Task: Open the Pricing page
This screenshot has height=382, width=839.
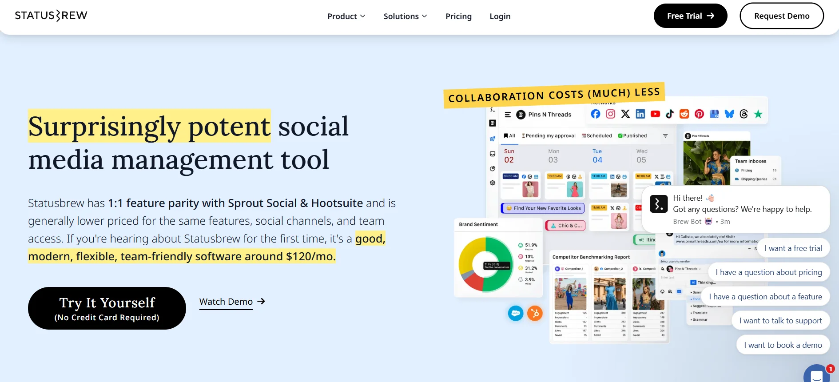Action: [458, 16]
